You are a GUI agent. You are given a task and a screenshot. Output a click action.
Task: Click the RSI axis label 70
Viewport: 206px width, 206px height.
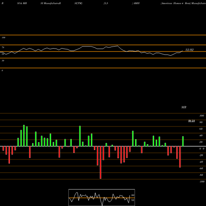click(x=3, y=47)
